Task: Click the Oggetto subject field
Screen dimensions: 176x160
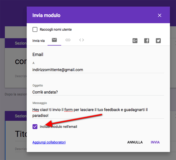Action: 98,92
